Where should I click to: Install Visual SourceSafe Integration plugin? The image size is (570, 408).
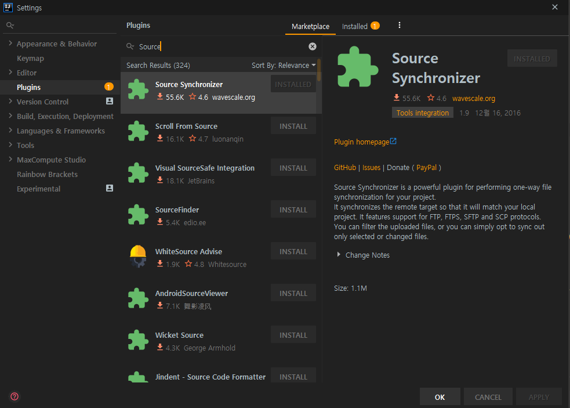pos(293,168)
